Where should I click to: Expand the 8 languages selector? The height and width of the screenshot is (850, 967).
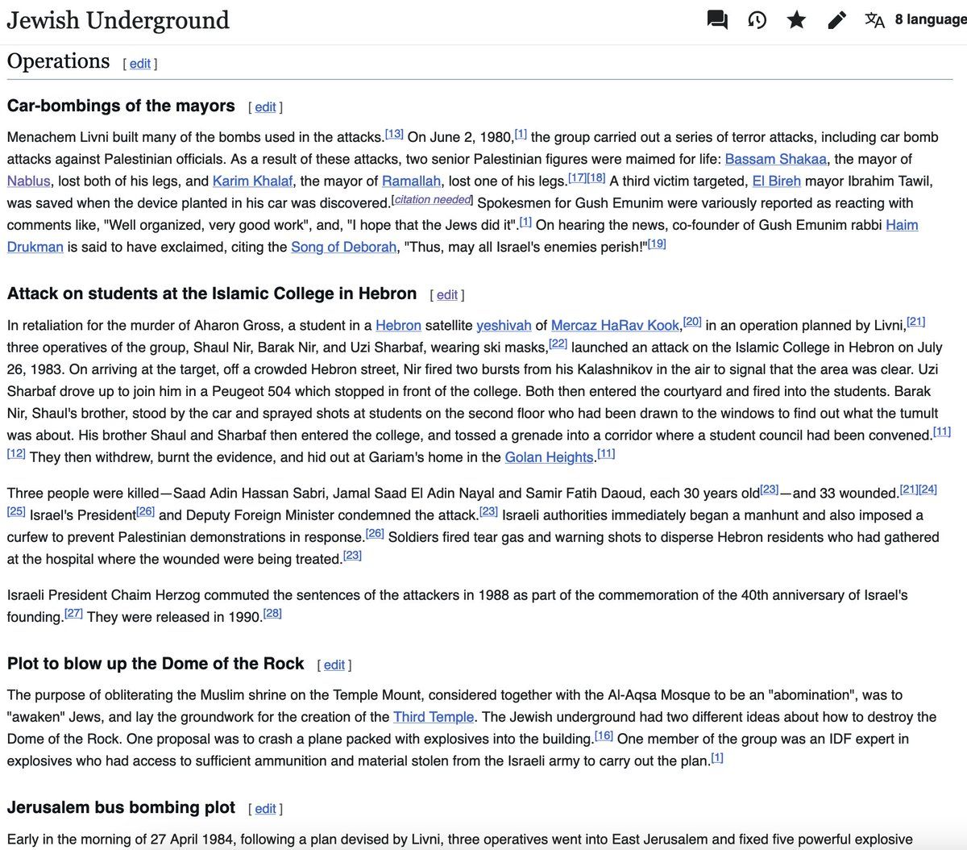coord(930,20)
